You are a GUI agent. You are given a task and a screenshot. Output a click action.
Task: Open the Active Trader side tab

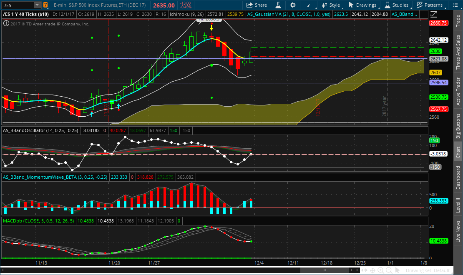[458, 91]
